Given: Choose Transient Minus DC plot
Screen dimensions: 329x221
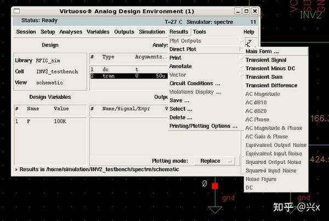Looking at the screenshot, I should 276,69.
